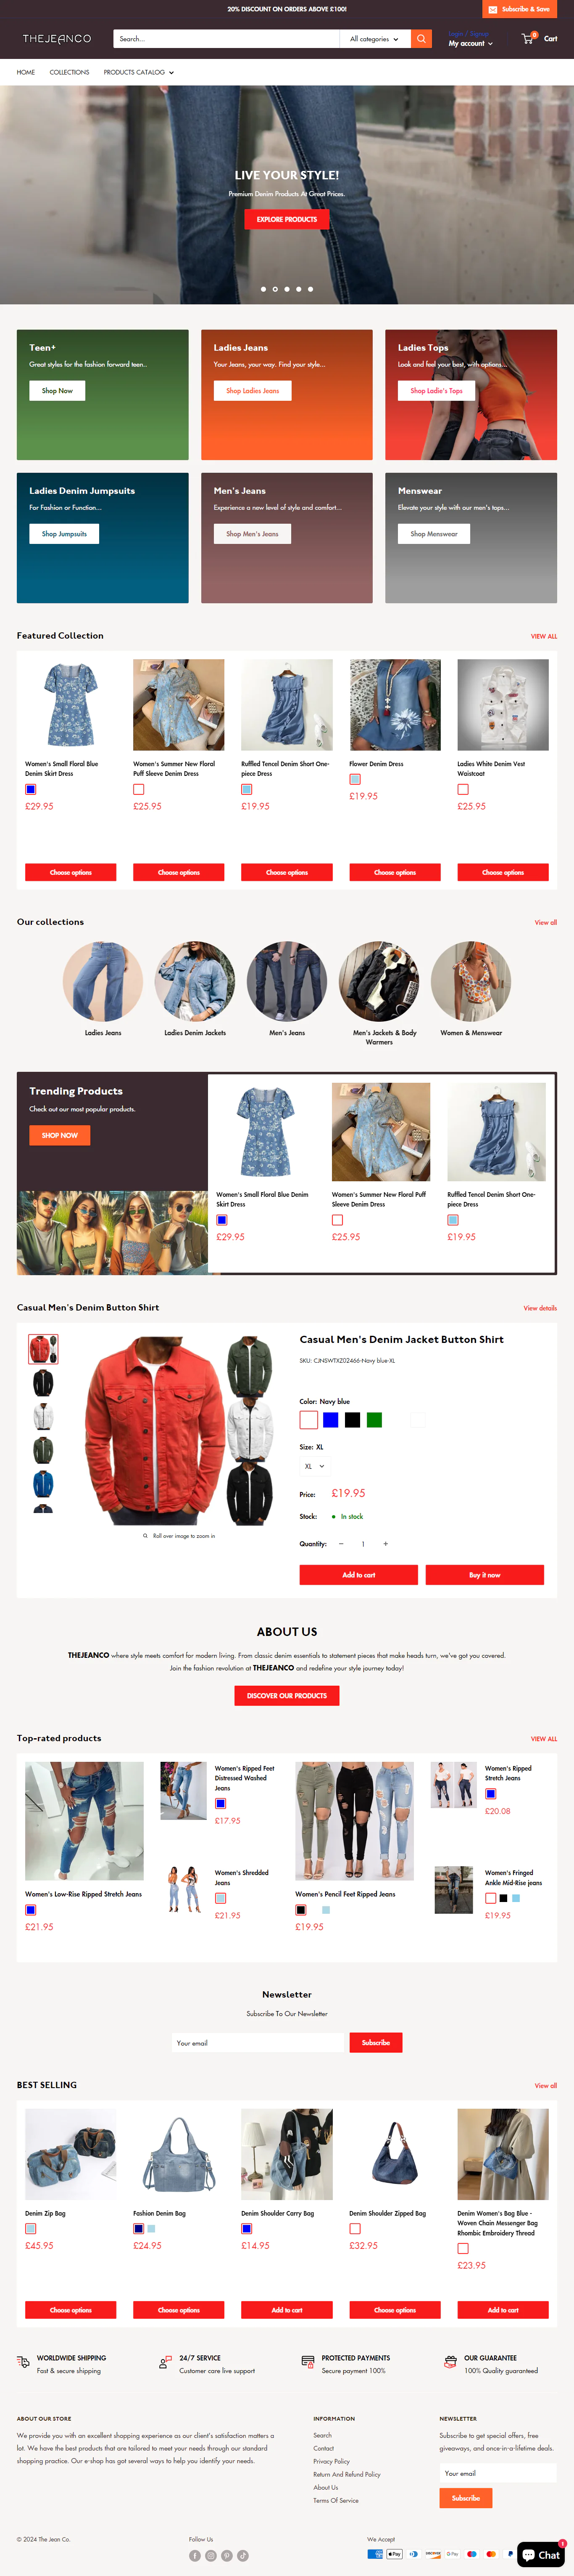The image size is (574, 2576).
Task: Open the Instagram follow icon
Action: [x=211, y=2555]
